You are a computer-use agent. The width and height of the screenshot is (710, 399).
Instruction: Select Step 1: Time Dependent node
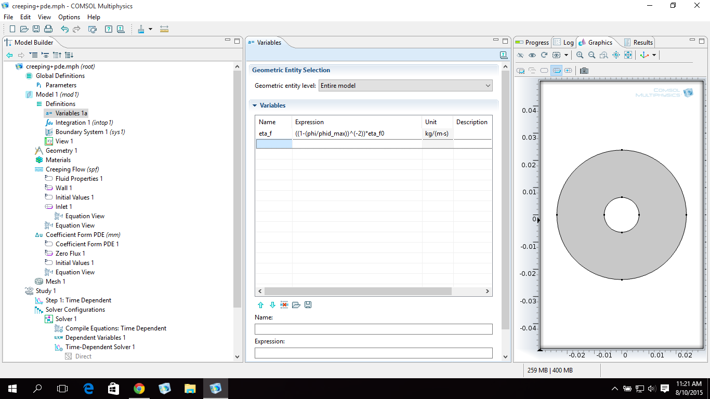tap(78, 300)
